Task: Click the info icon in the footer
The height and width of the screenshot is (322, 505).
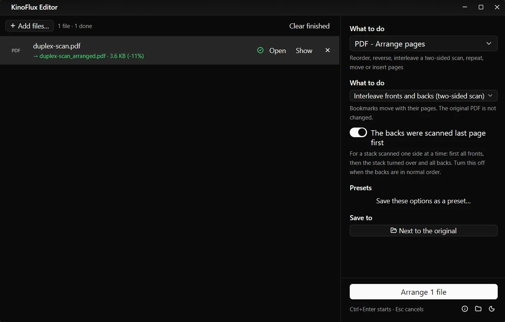Action: (465, 309)
